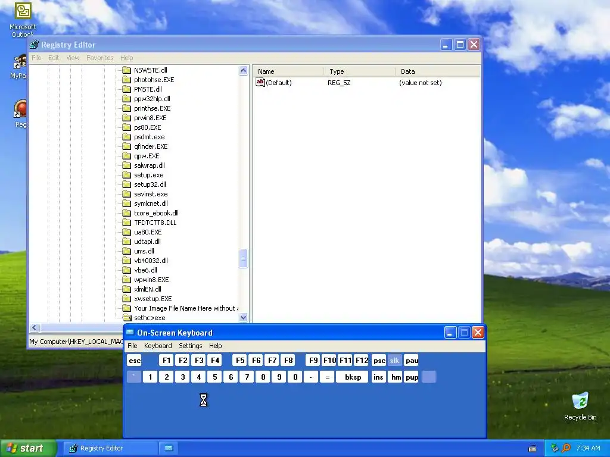Click the Name column header
The height and width of the screenshot is (457, 610).
coord(288,71)
